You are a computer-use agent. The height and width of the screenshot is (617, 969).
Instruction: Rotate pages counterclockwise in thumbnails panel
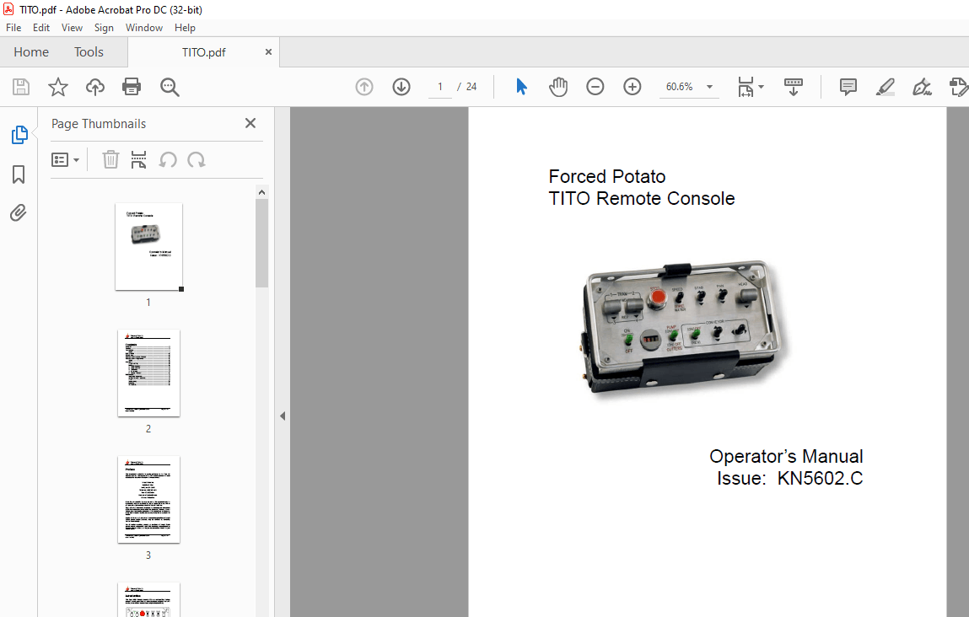(169, 159)
